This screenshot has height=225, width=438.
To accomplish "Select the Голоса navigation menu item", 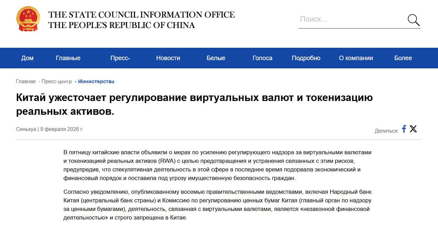I will pyautogui.click(x=262, y=58).
